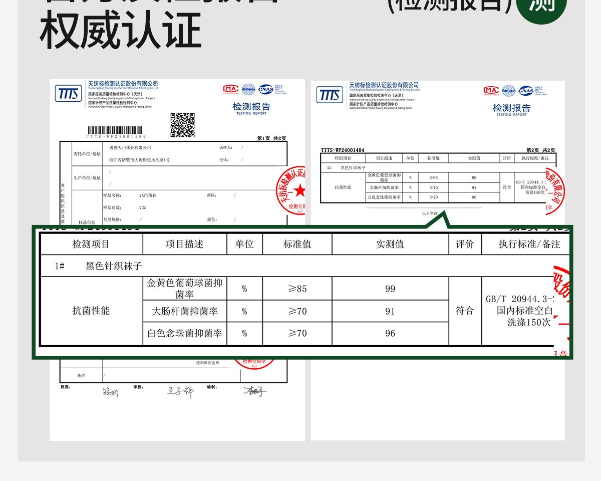
Task: Click the 检测报告 title on the left report
Action: [x=251, y=107]
